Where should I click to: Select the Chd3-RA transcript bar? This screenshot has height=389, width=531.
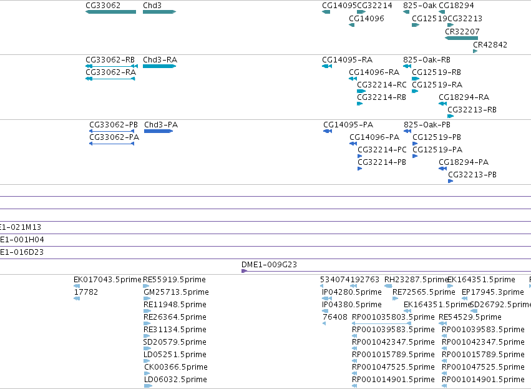[x=160, y=66]
